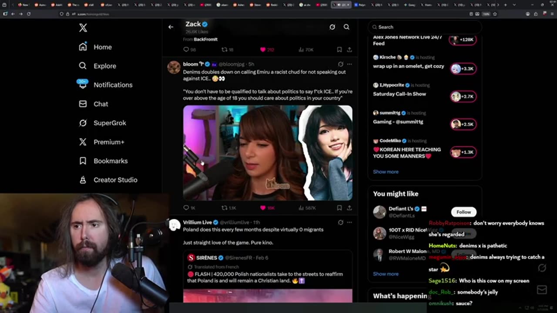Click the SuperGrok icon
Screen dimensions: 557x313
(83, 123)
